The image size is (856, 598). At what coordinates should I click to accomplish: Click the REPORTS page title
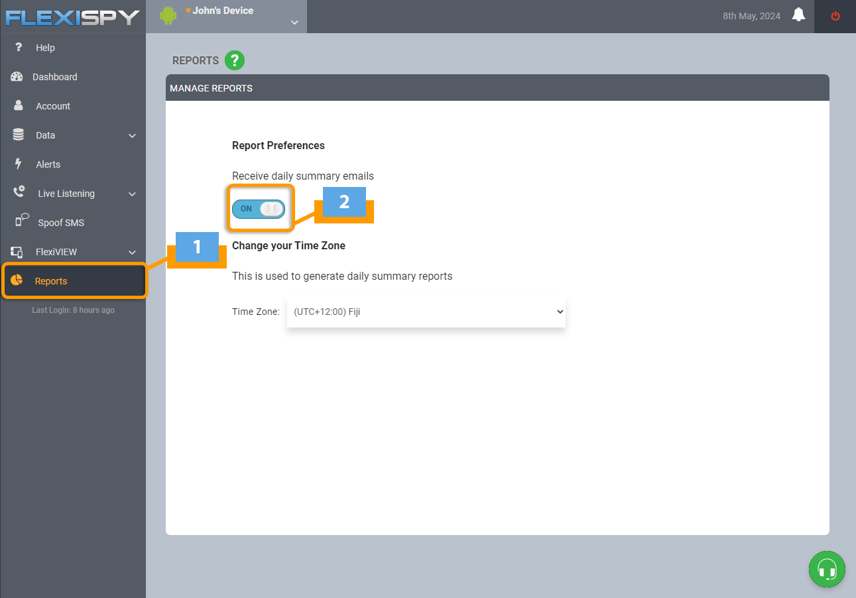196,60
